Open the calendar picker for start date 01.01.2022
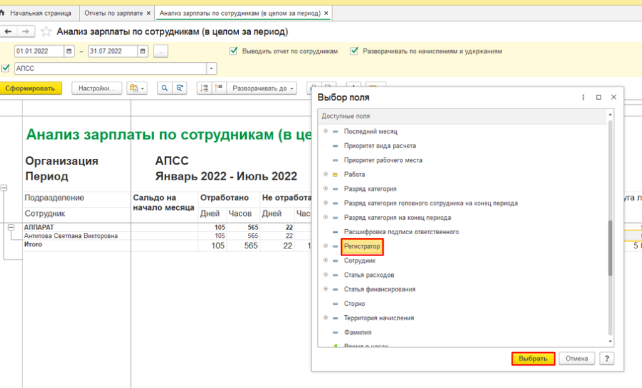Viewport: 642px width, 388px height. click(x=70, y=51)
